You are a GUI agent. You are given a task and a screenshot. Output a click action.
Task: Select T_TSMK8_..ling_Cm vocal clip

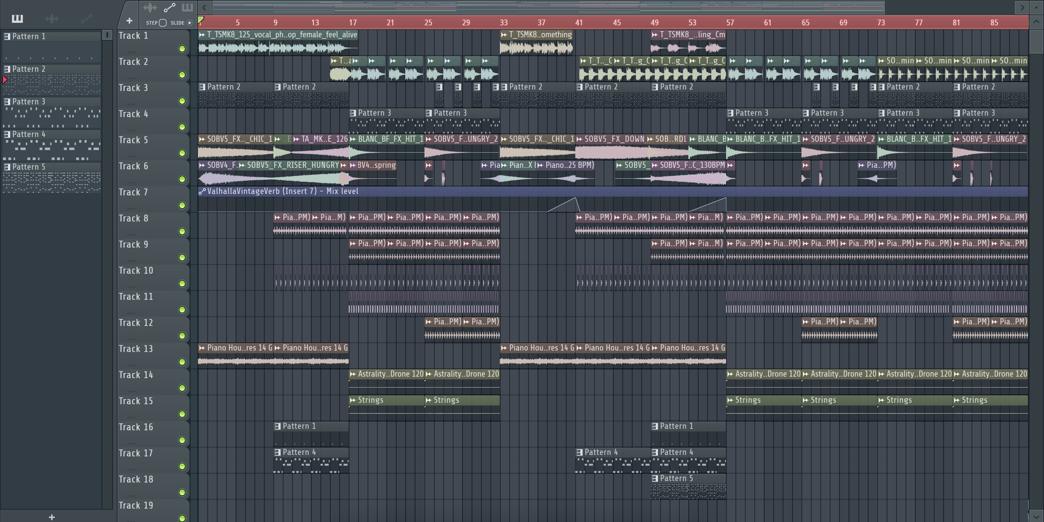(x=688, y=42)
